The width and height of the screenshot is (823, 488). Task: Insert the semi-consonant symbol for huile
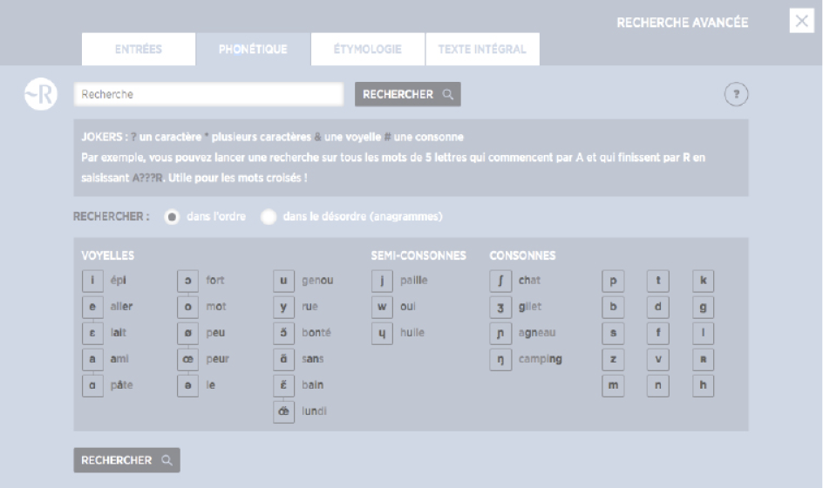pyautogui.click(x=382, y=333)
